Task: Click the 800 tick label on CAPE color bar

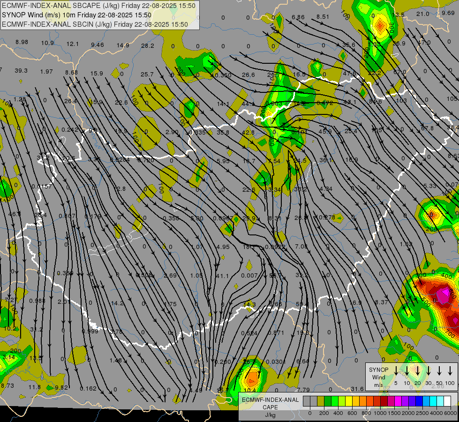Action: tap(366, 413)
